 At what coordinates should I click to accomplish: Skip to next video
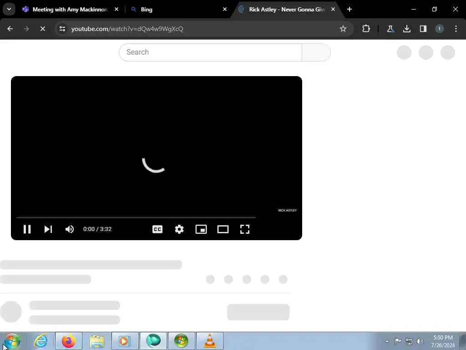(x=48, y=229)
